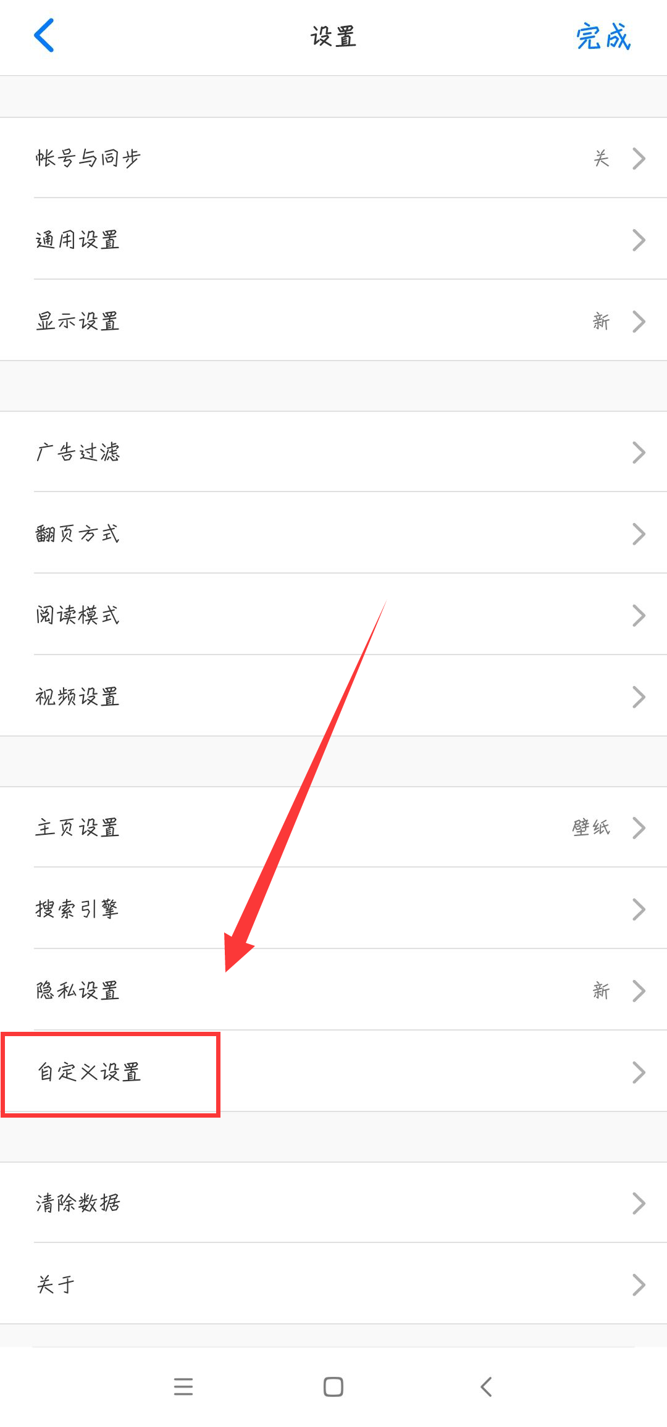Open 翻页方式 page turning option
The image size is (667, 1427).
[x=333, y=534]
